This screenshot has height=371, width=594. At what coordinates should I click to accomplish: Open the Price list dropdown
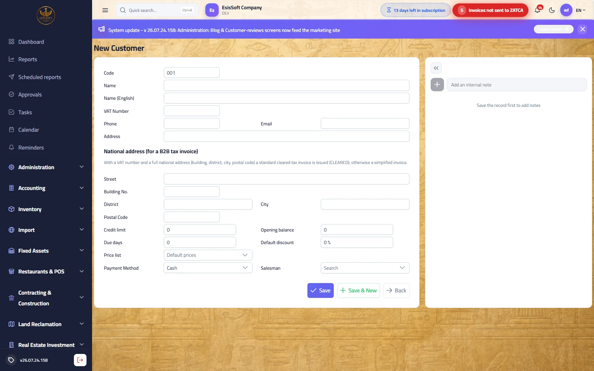coord(208,255)
